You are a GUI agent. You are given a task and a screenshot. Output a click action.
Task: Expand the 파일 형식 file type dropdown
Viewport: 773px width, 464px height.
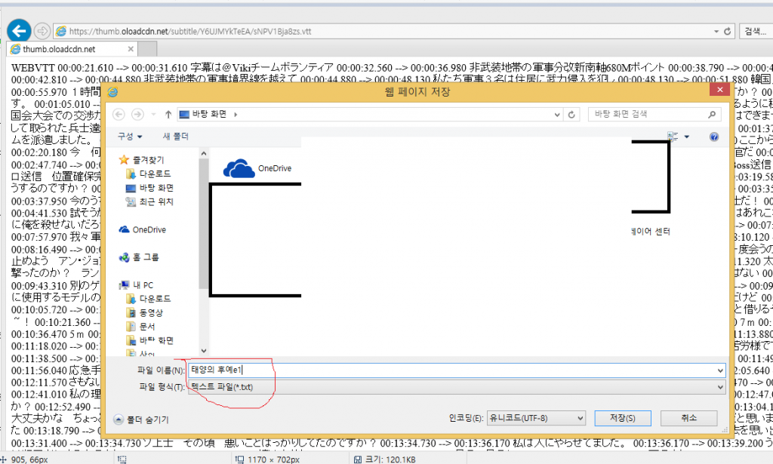pos(719,387)
